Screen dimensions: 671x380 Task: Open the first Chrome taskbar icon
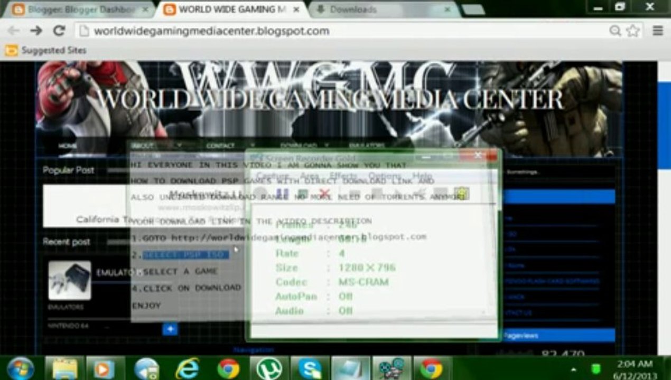[228, 368]
